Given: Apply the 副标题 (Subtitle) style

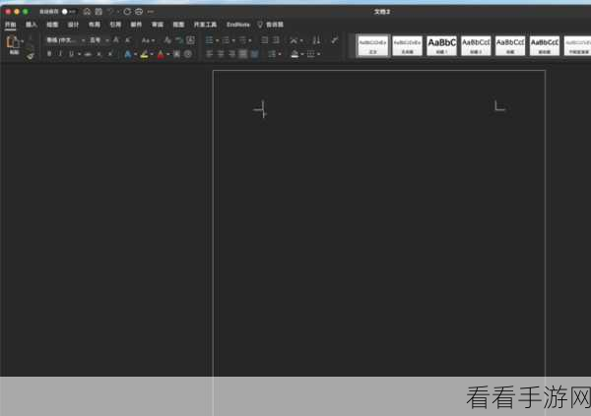Looking at the screenshot, I should click(545, 45).
